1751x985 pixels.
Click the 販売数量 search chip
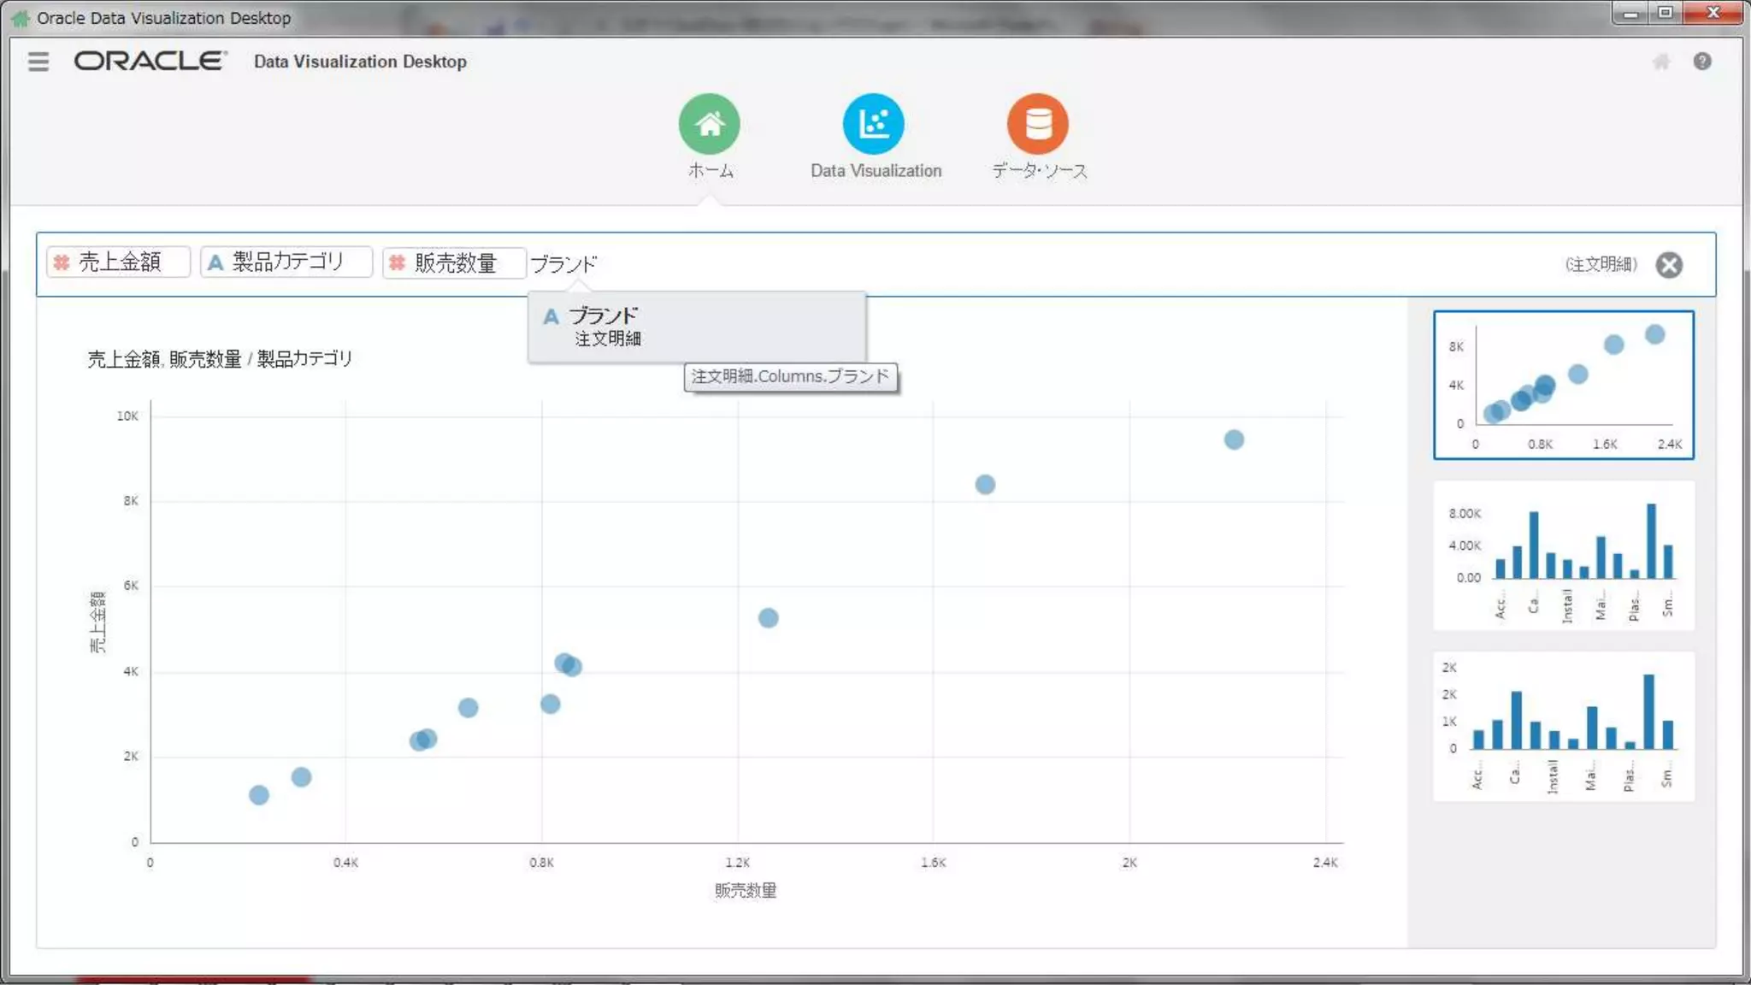coord(454,262)
